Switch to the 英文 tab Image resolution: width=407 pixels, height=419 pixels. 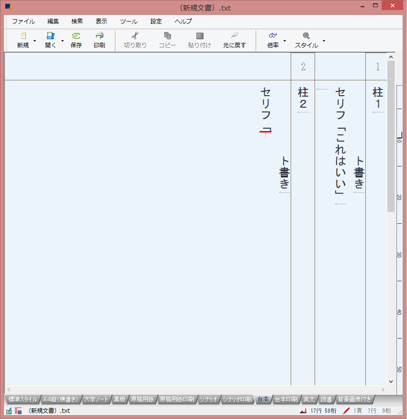(309, 399)
